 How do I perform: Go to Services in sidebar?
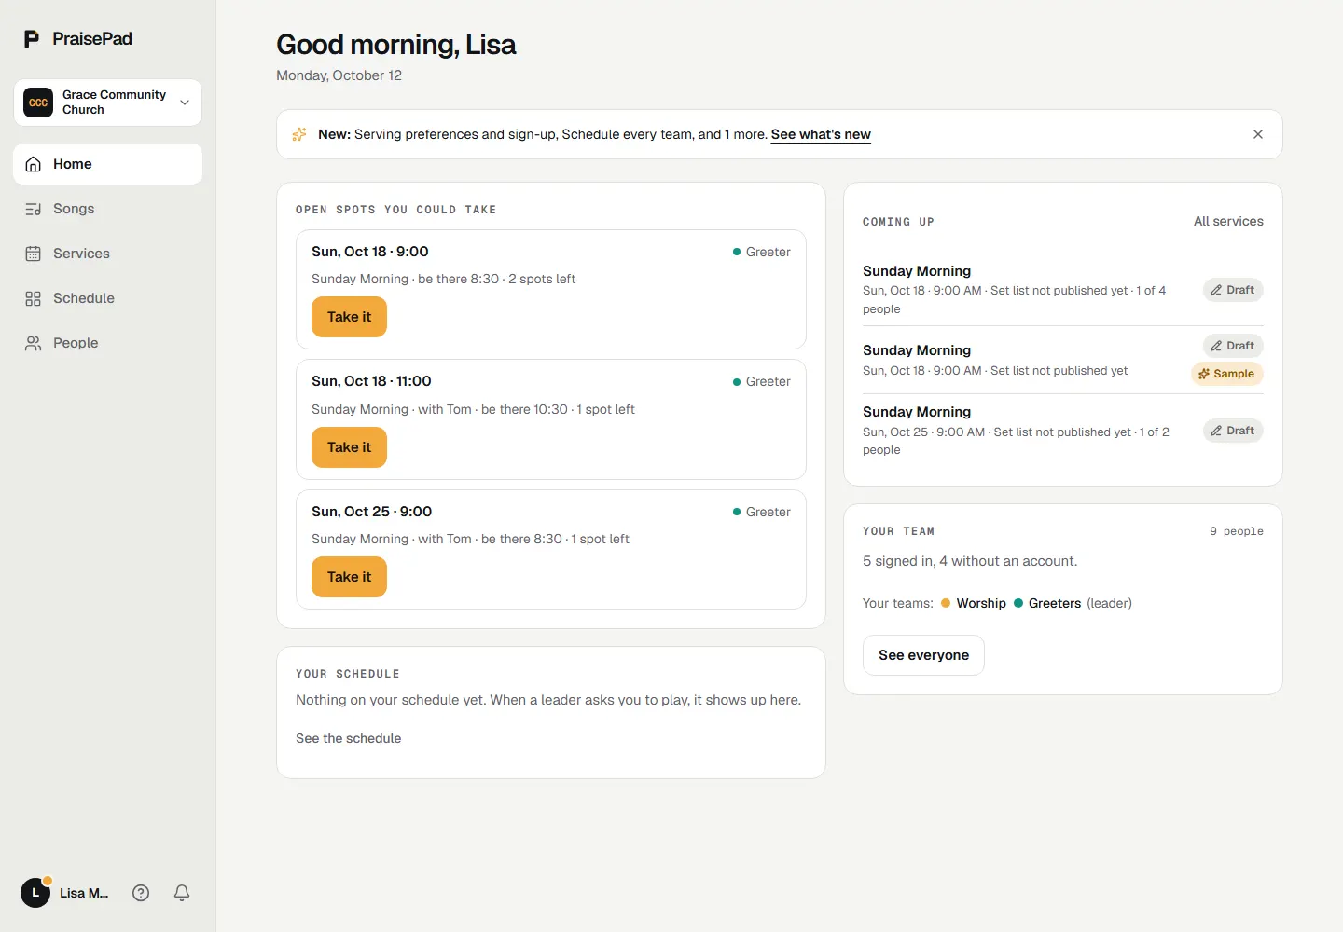[108, 254]
